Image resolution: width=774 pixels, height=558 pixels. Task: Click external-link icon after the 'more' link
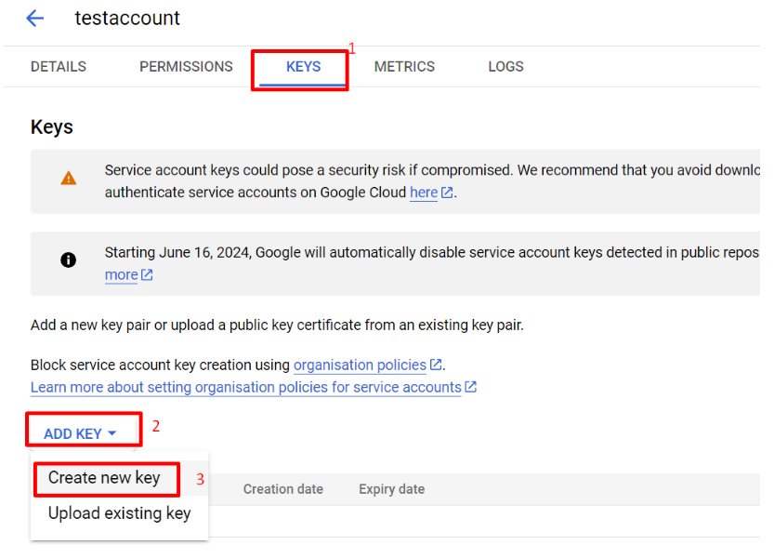tap(147, 275)
